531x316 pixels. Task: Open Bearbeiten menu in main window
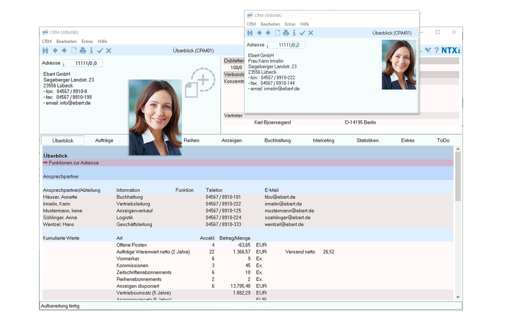click(66, 41)
